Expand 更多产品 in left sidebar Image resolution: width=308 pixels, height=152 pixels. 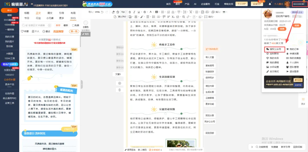[x=10, y=85]
